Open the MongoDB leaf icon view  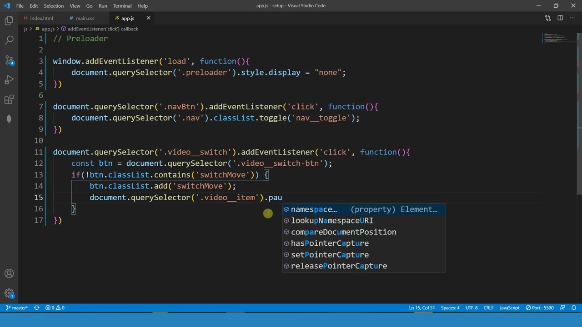click(9, 119)
